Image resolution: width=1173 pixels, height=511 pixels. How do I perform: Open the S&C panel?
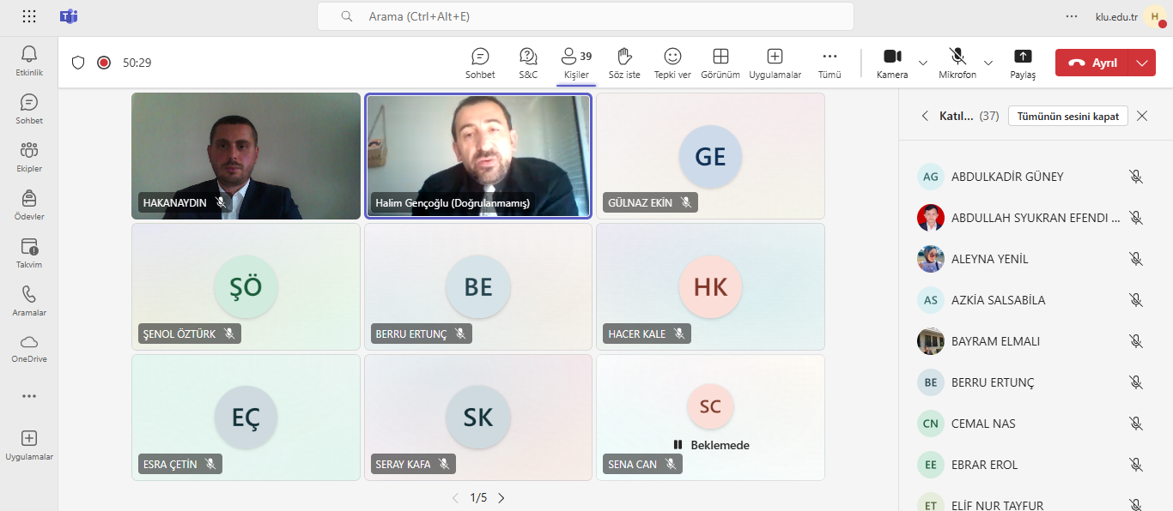(528, 63)
